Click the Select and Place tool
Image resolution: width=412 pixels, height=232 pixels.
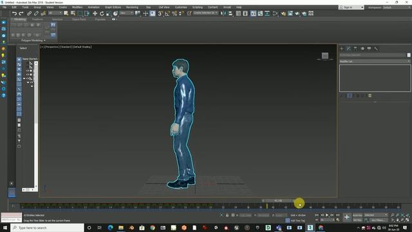tap(115, 14)
